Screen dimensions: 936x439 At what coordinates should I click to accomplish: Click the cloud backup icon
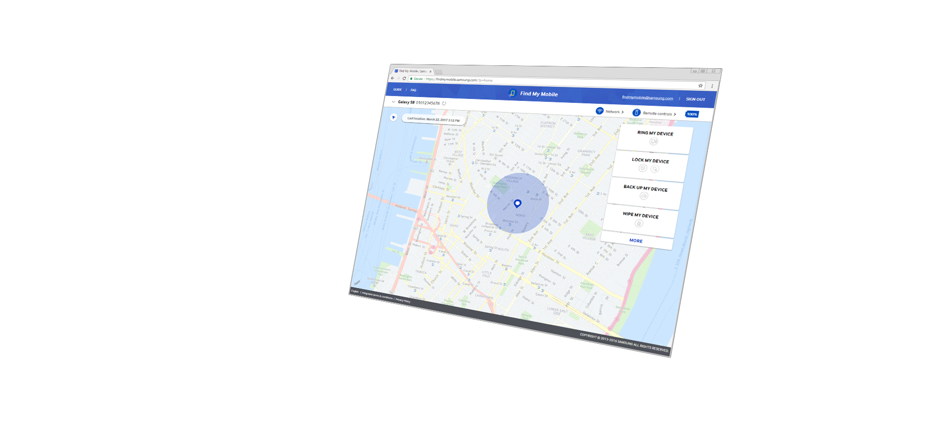tap(643, 196)
